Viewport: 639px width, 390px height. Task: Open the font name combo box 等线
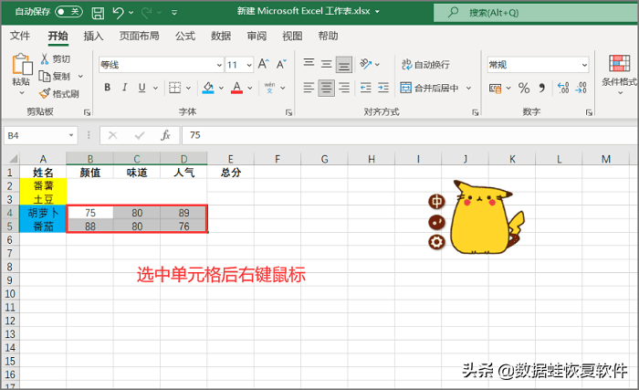click(x=162, y=65)
